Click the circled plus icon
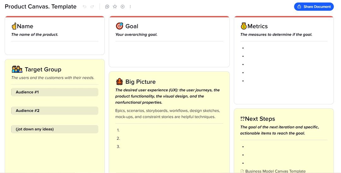Viewport: 341px width, 173px height. click(x=123, y=7)
